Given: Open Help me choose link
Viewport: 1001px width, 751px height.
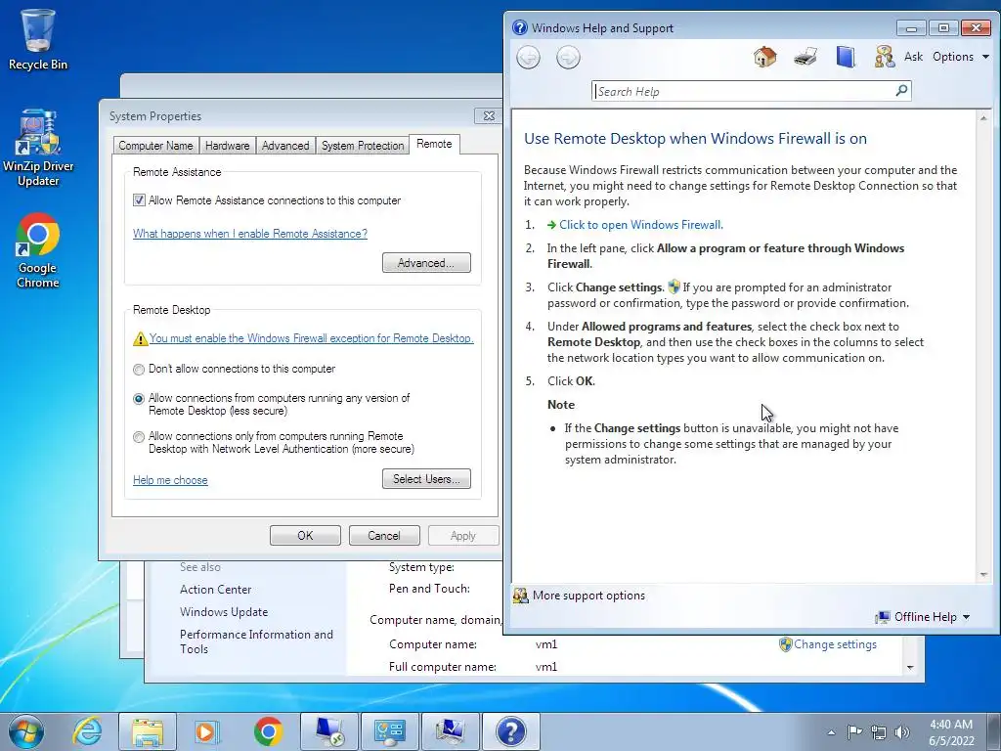Looking at the screenshot, I should [x=170, y=480].
